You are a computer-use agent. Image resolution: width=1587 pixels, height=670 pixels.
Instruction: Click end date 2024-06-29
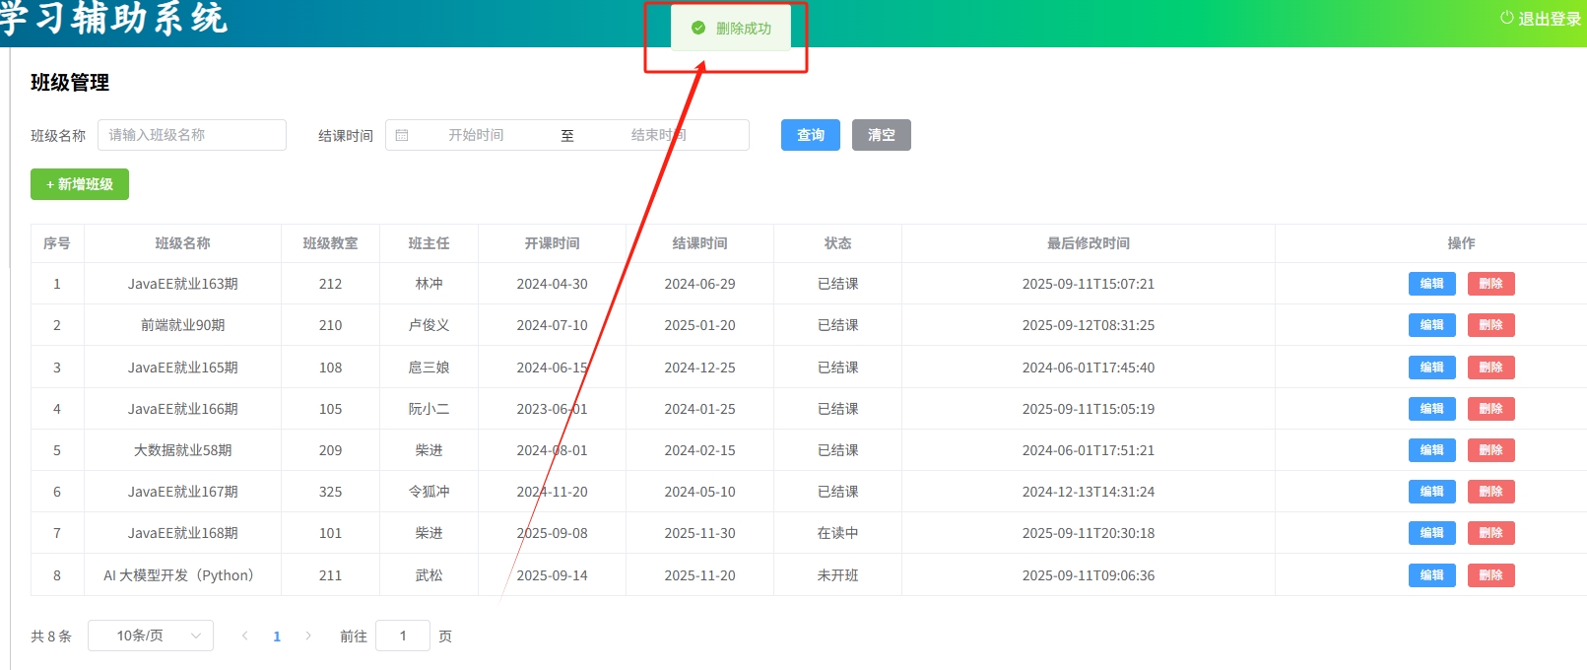point(700,284)
